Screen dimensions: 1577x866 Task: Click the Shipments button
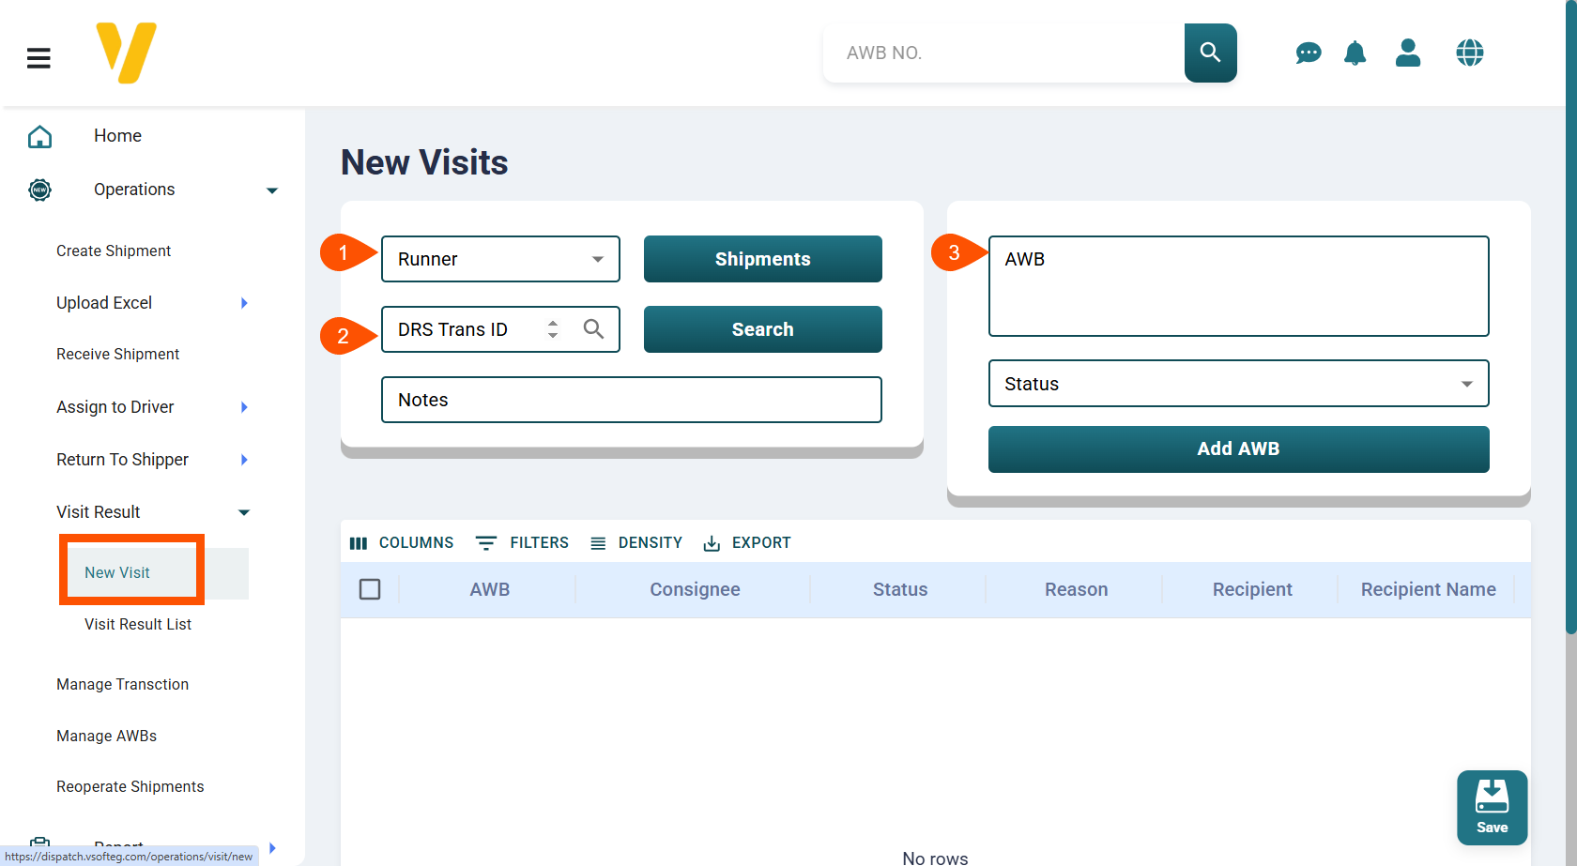tap(762, 259)
